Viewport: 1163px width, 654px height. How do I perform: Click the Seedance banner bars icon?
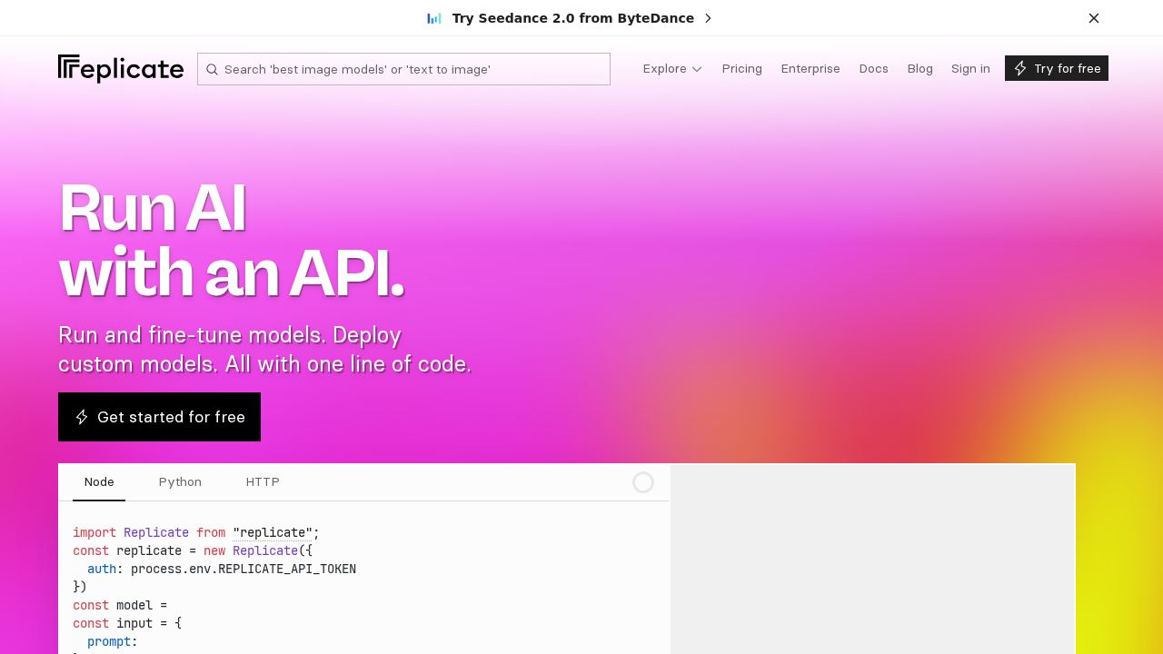coord(434,18)
